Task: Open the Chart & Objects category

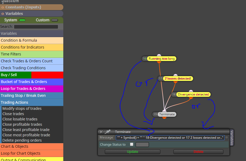Action: [x=32, y=146]
